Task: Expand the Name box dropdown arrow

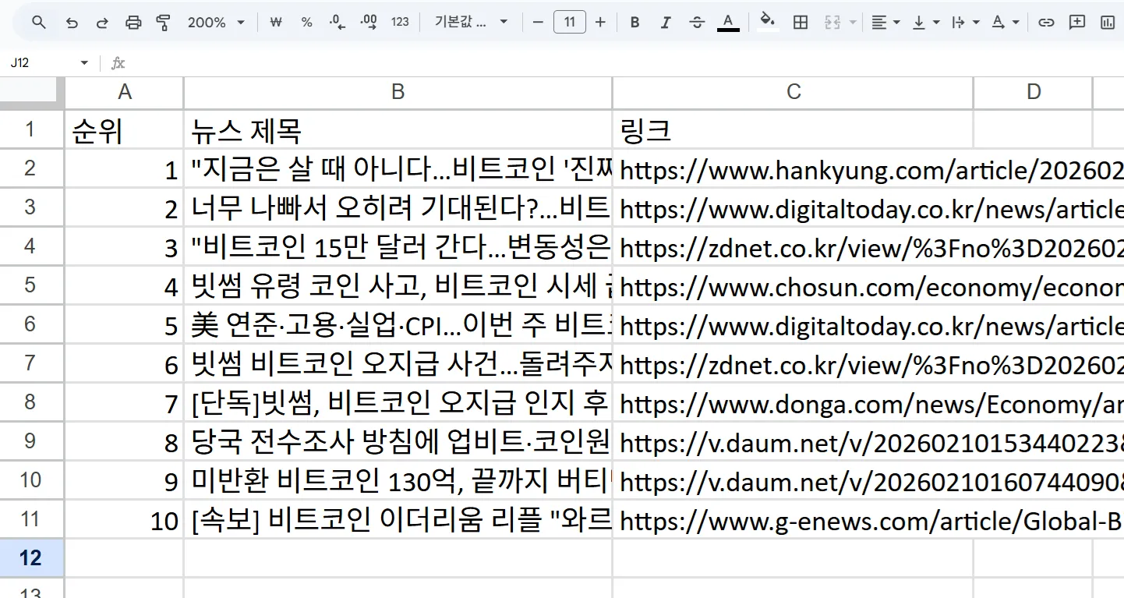Action: pyautogui.click(x=84, y=62)
